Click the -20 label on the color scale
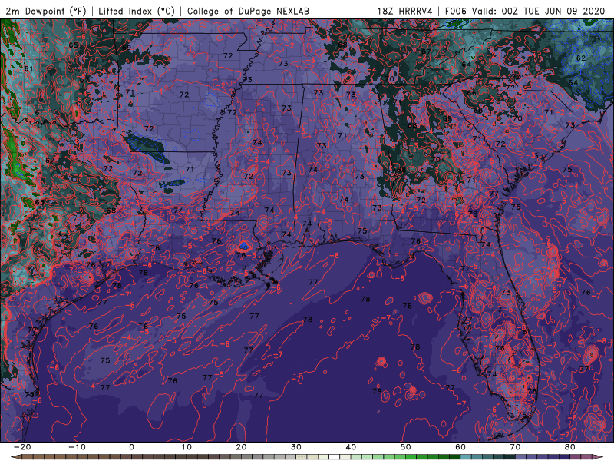The image size is (614, 461). 22,447
